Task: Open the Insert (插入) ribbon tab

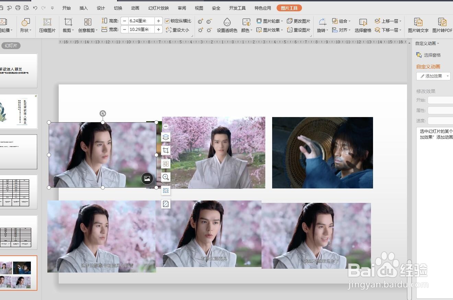Action: click(x=83, y=8)
